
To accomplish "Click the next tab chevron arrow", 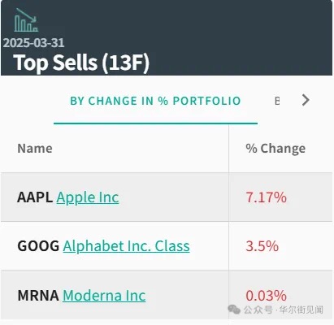I will 306,100.
